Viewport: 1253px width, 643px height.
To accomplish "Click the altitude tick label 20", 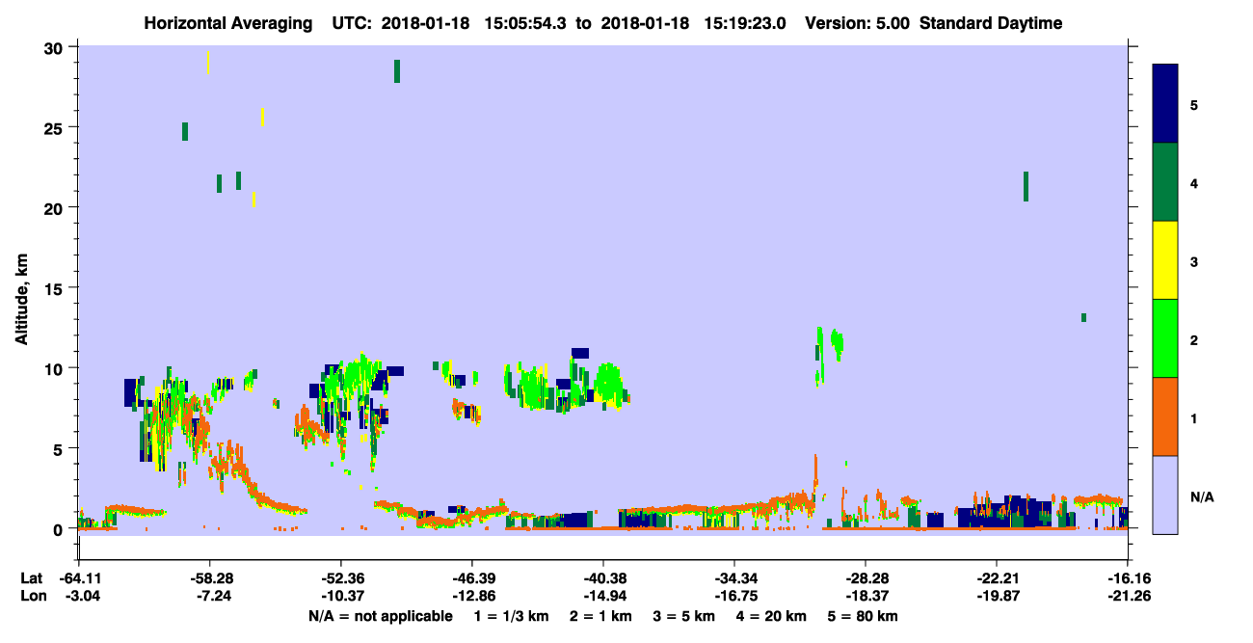I will (x=55, y=207).
